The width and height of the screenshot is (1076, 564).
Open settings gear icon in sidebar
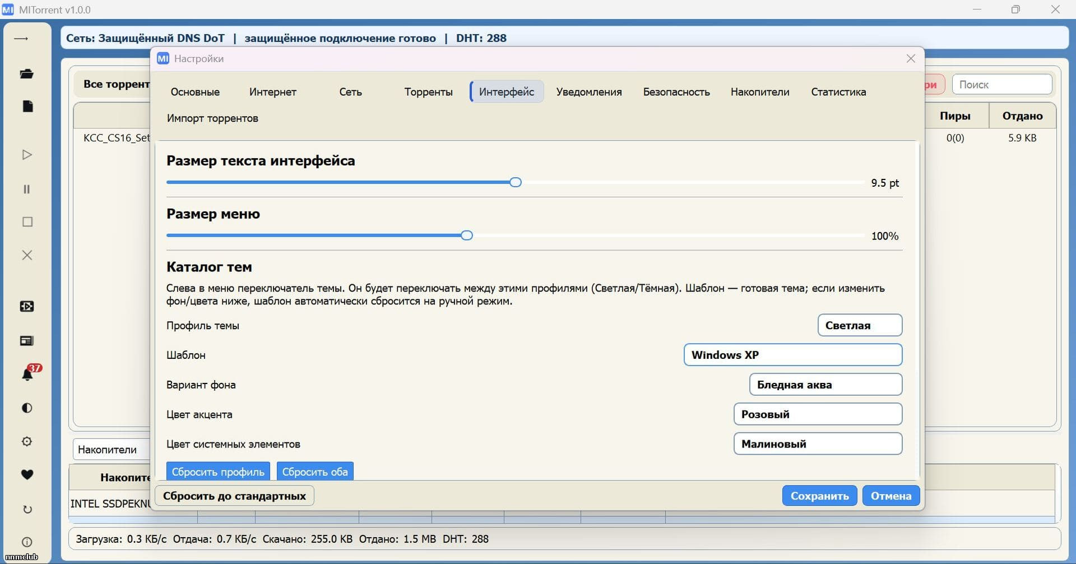[x=26, y=441]
